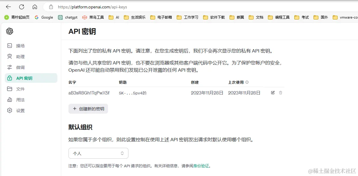Edit the API key with the pencil icon
The height and width of the screenshot is (176, 358).
(x=272, y=93)
